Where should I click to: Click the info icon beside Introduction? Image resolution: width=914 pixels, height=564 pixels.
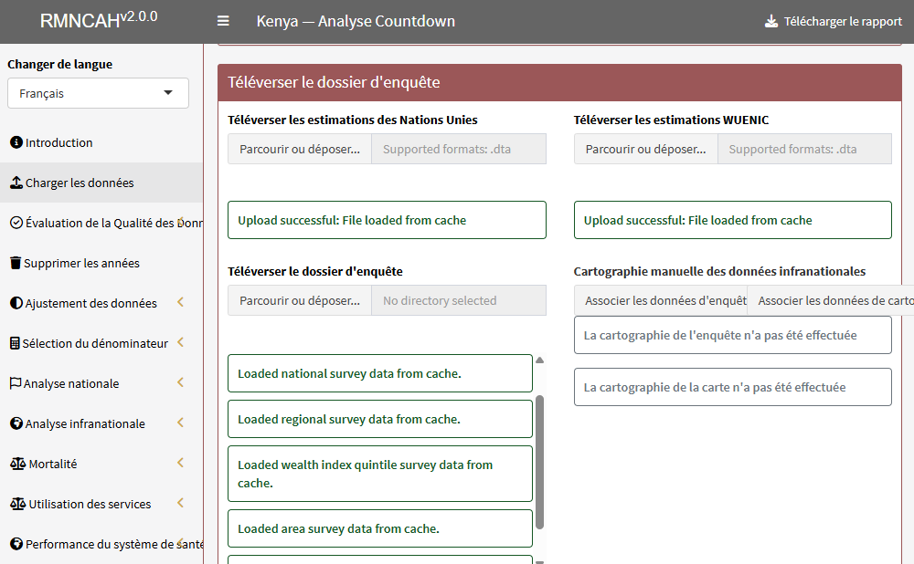16,142
